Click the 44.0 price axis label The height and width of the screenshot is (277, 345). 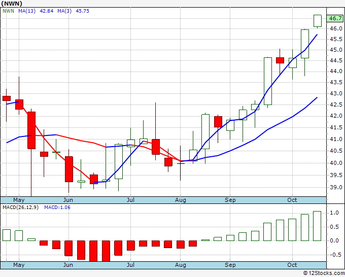[336, 72]
